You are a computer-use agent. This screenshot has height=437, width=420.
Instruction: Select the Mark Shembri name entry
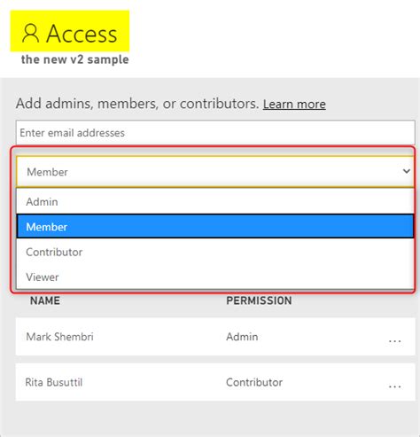[x=59, y=337]
